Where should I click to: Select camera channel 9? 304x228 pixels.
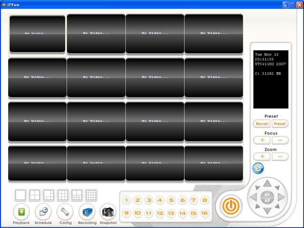(127, 213)
